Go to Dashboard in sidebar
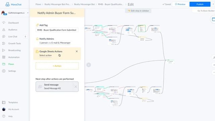Image resolution: width=215 pixels, height=121 pixels. tap(13, 23)
